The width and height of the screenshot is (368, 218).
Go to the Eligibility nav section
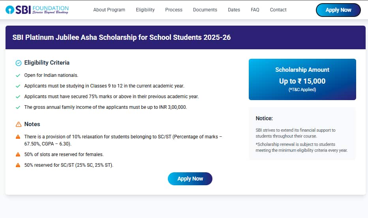[145, 10]
